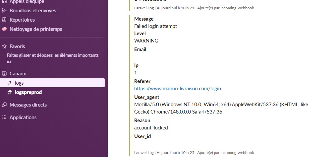Open Brouillons et envoyés in sidebar
Screen dimensions: 333x157
click(33, 10)
